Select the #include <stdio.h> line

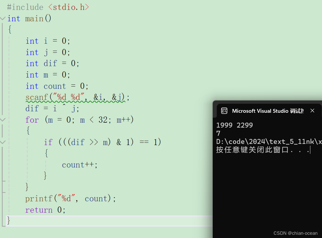(x=47, y=7)
